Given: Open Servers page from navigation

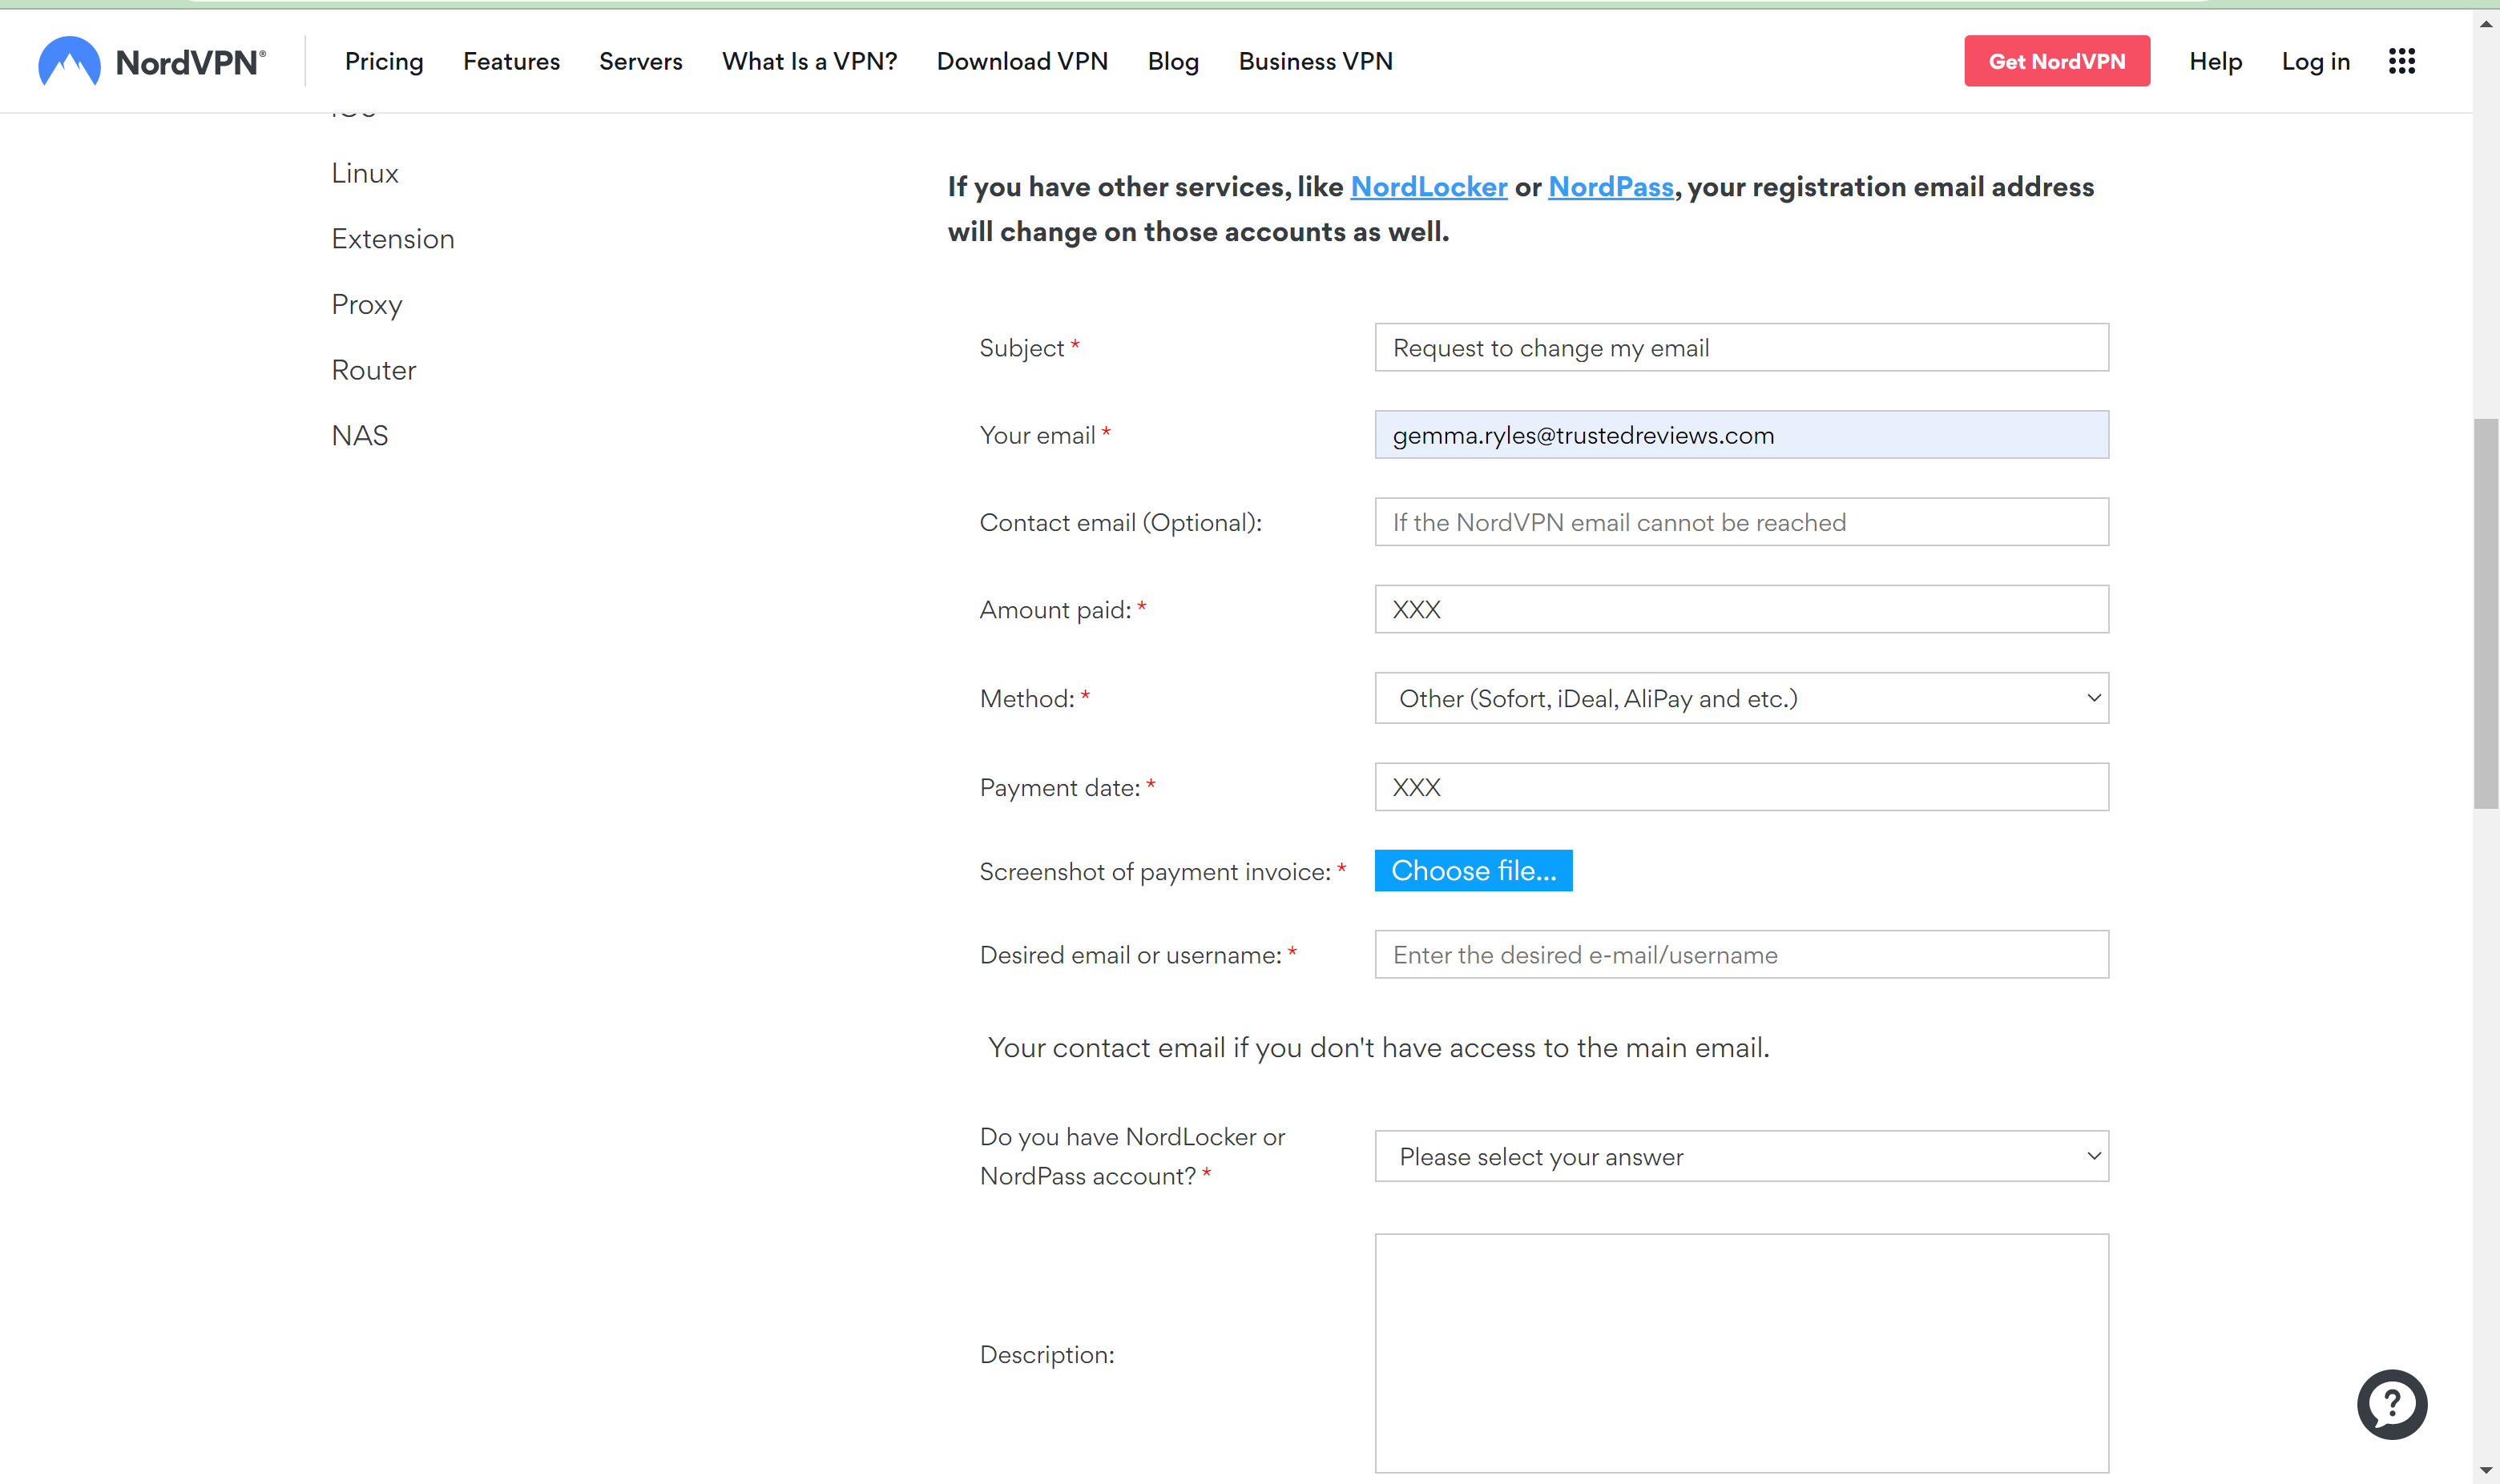Looking at the screenshot, I should (x=641, y=61).
